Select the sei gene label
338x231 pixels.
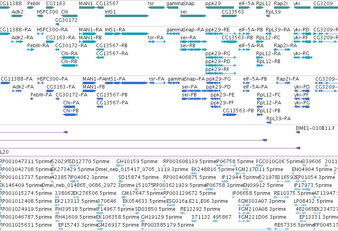[183, 12]
